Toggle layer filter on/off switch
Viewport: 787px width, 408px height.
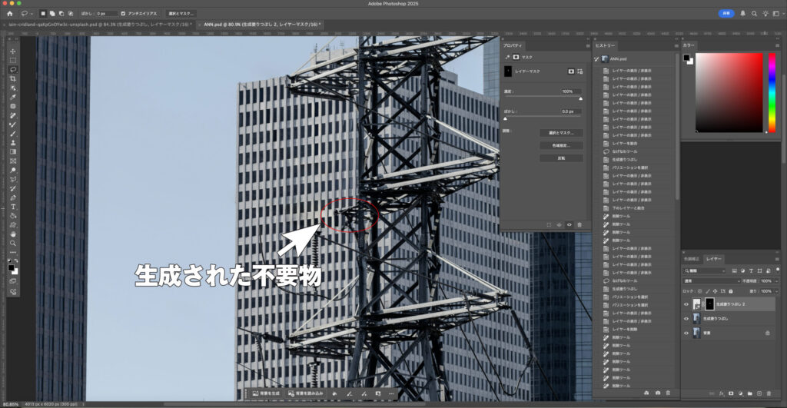coord(776,271)
